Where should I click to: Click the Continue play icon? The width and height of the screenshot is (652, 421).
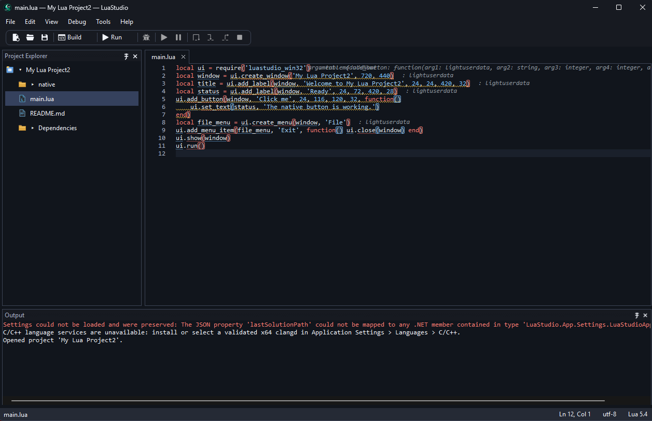[x=164, y=37]
